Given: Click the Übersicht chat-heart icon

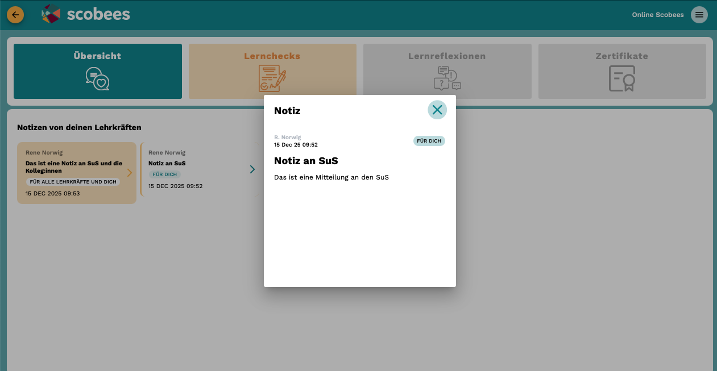Looking at the screenshot, I should click(97, 79).
